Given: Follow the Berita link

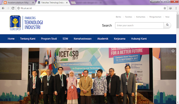Looking at the screenshot, I should click(118, 17).
